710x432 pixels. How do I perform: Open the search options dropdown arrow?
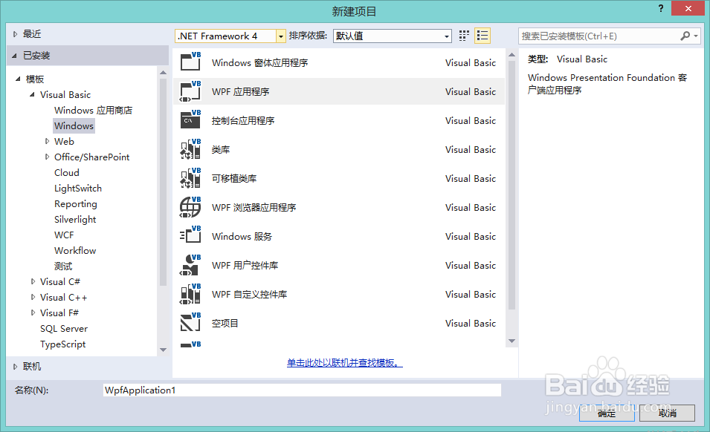pos(696,36)
